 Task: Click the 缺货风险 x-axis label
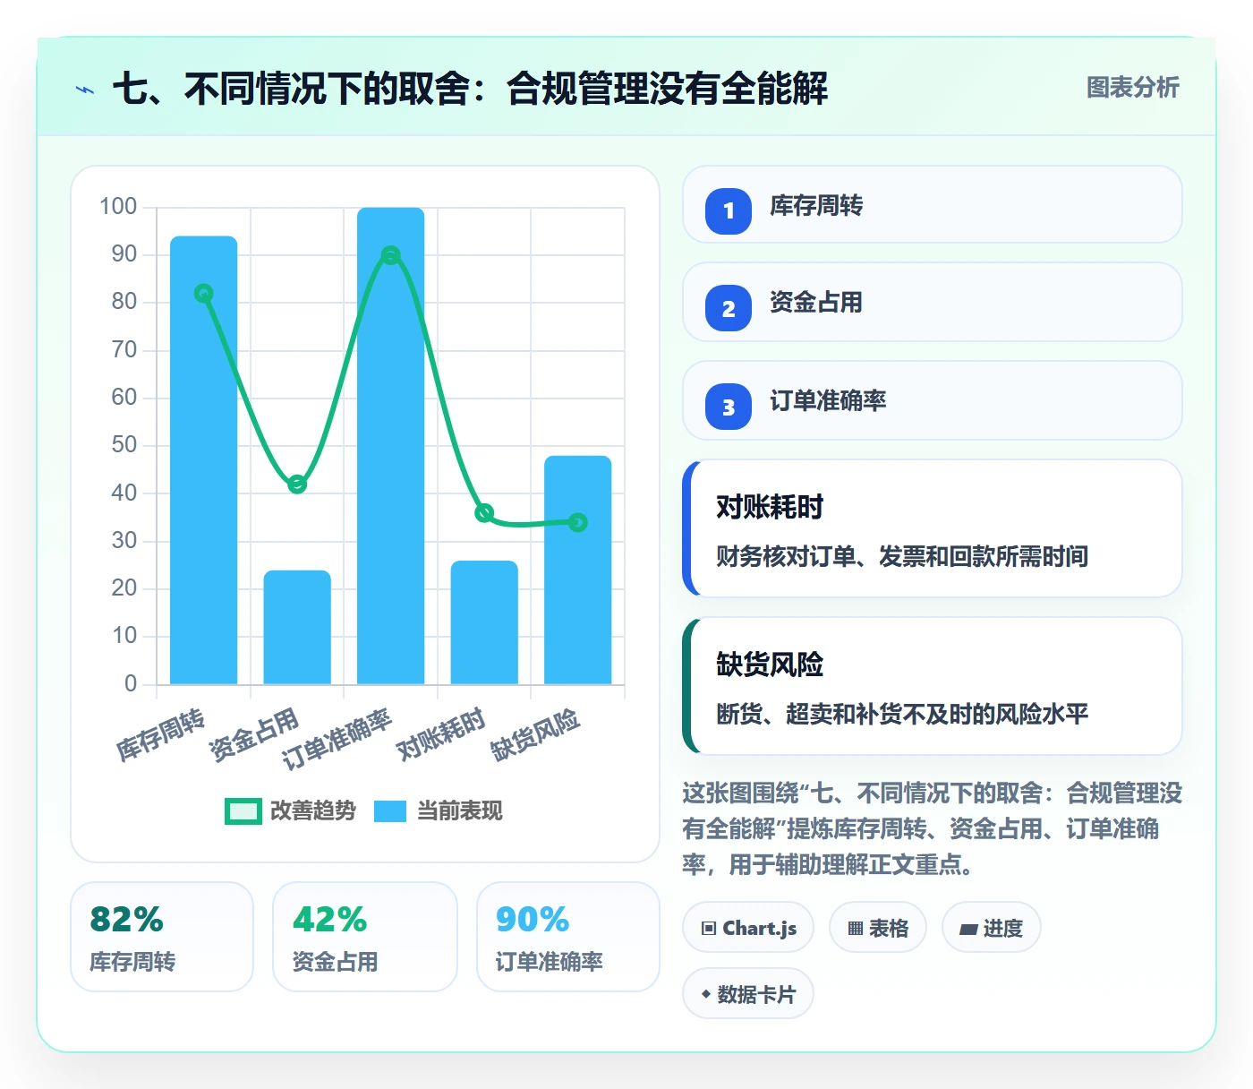[x=535, y=735]
